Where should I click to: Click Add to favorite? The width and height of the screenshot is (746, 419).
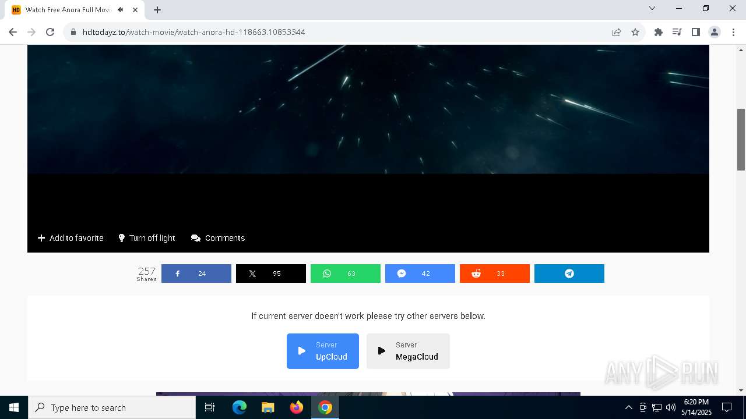pyautogui.click(x=71, y=238)
